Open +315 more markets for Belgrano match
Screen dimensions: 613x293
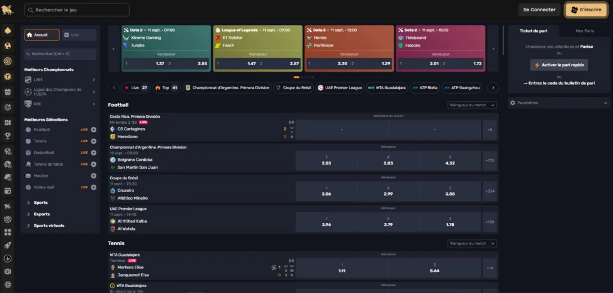coord(490,161)
